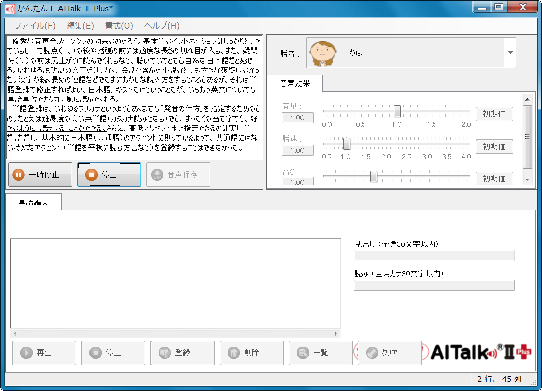Minimize the AITalk II Plus window
This screenshot has width=542, height=391.
point(482,7)
